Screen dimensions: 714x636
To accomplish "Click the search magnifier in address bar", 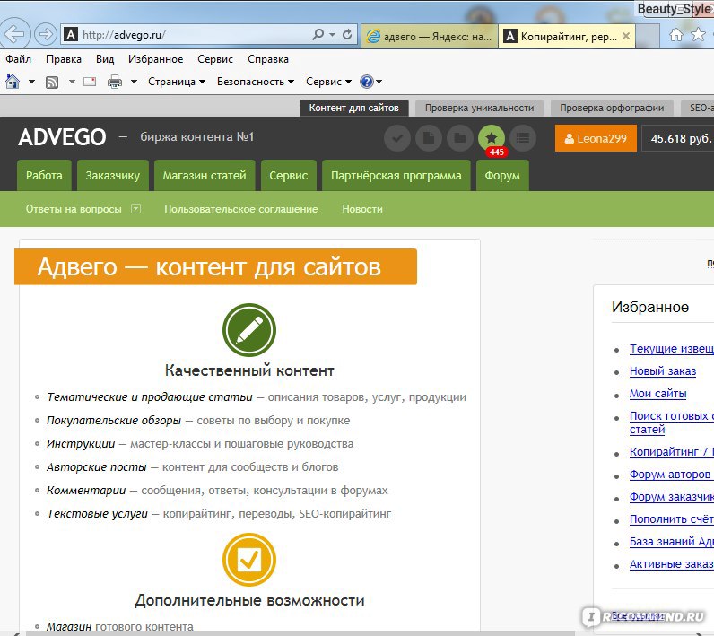I will (318, 34).
